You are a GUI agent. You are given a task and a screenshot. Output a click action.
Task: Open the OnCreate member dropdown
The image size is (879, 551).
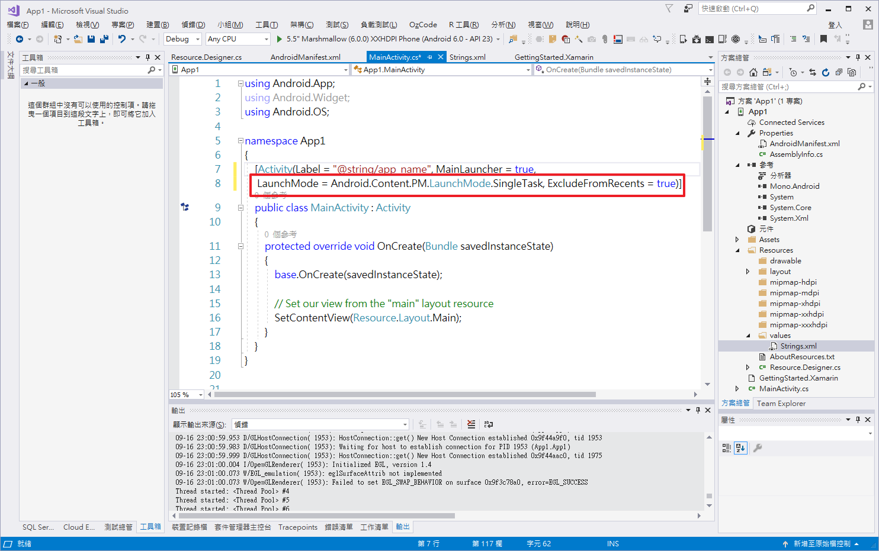pyautogui.click(x=624, y=70)
